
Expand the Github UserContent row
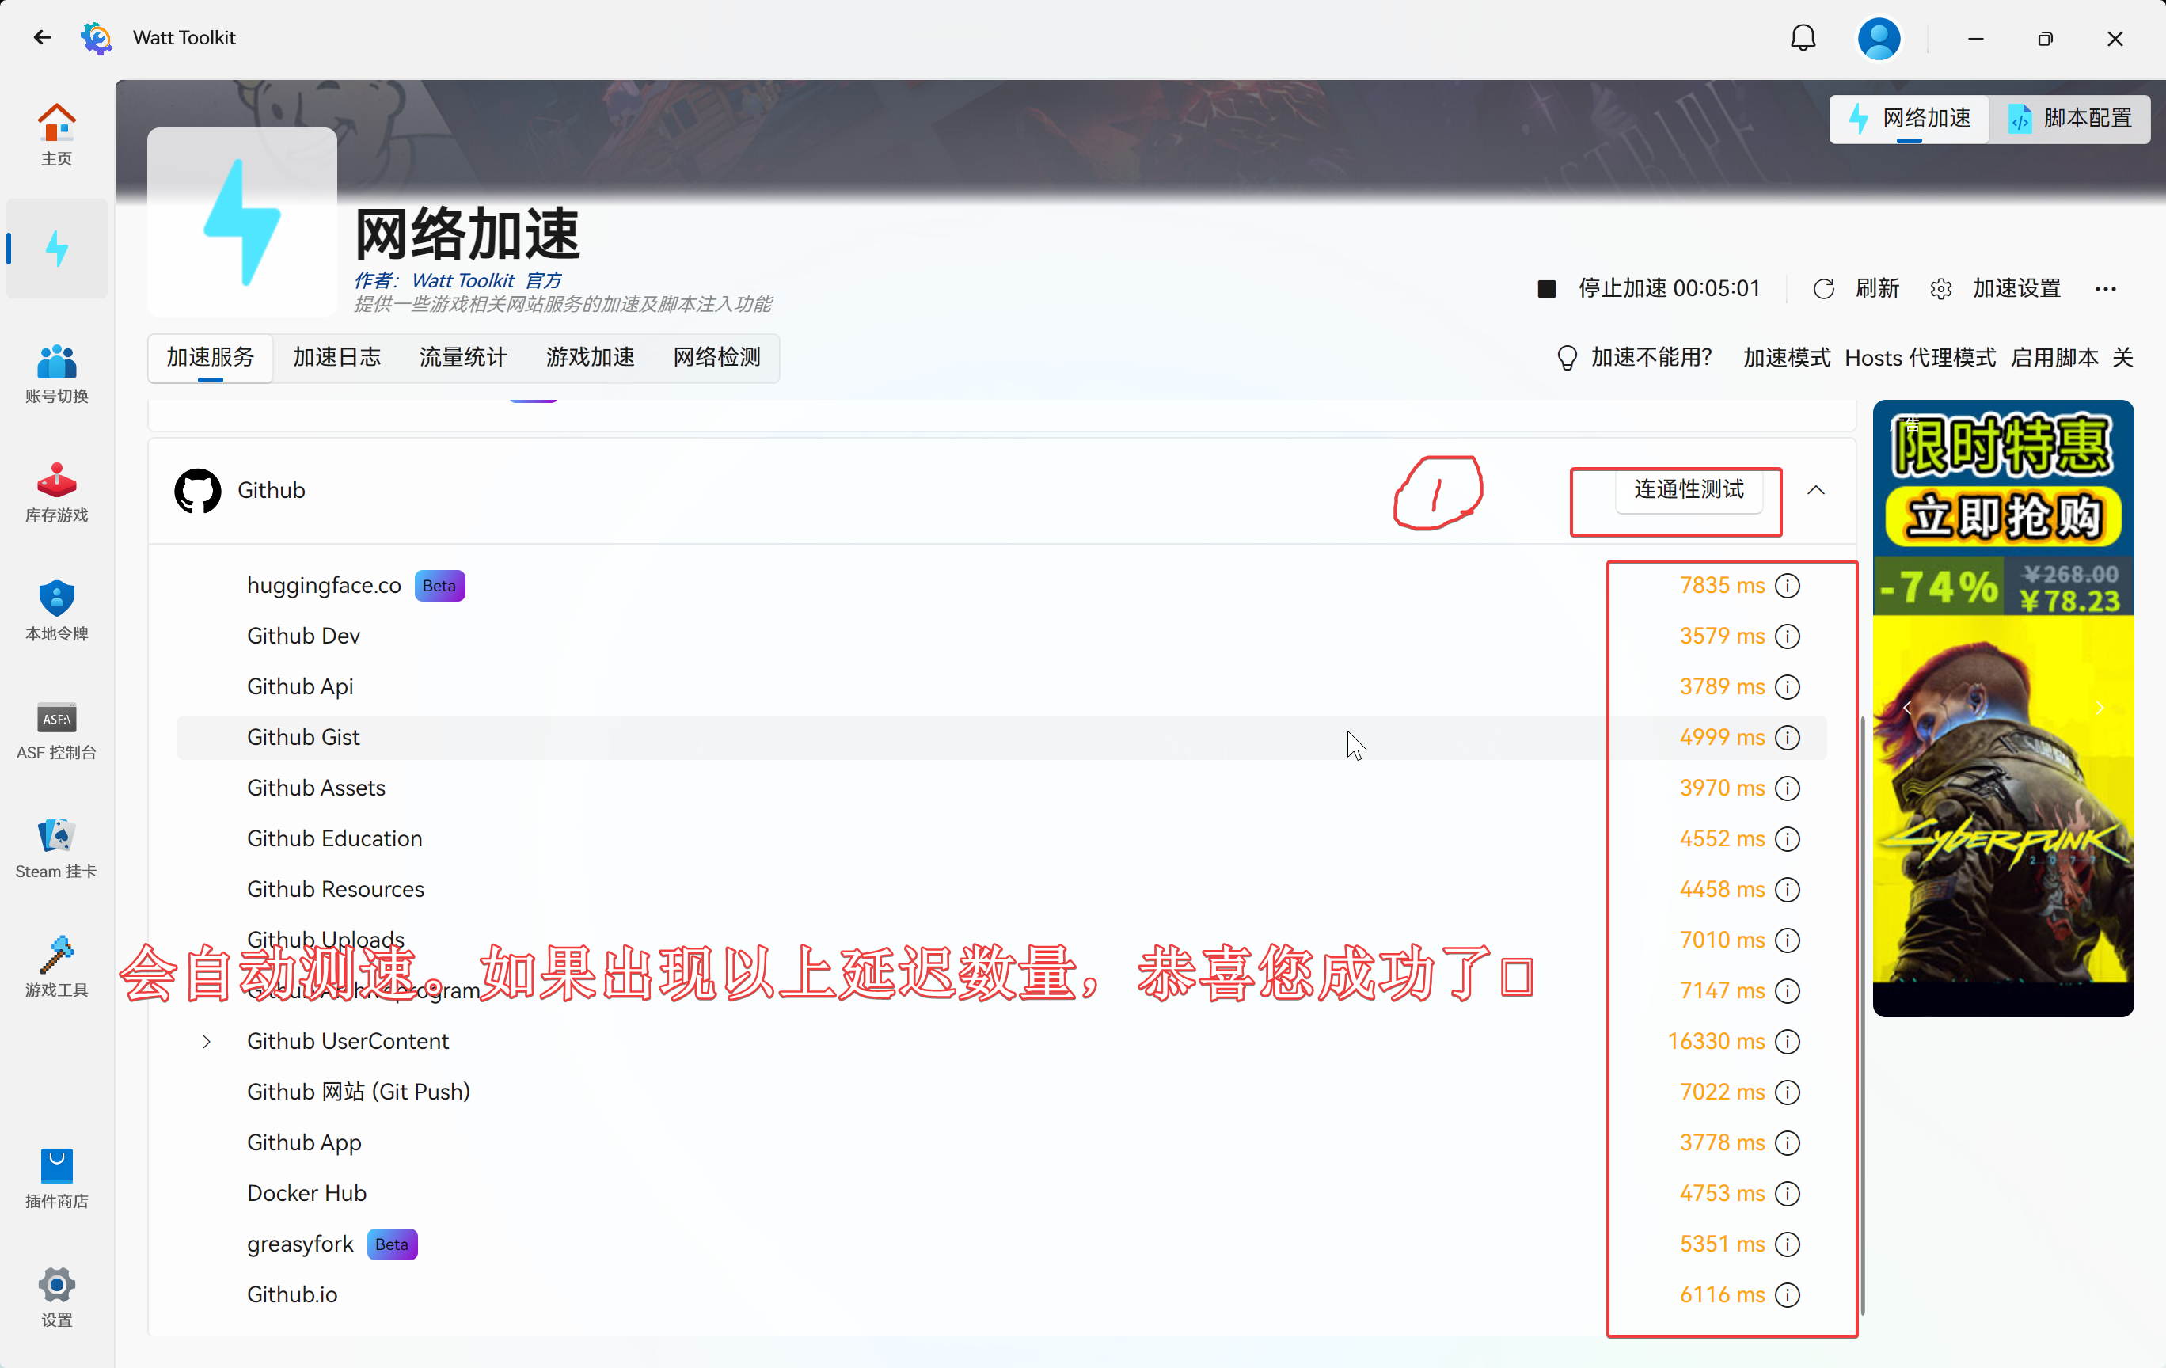tap(206, 1042)
